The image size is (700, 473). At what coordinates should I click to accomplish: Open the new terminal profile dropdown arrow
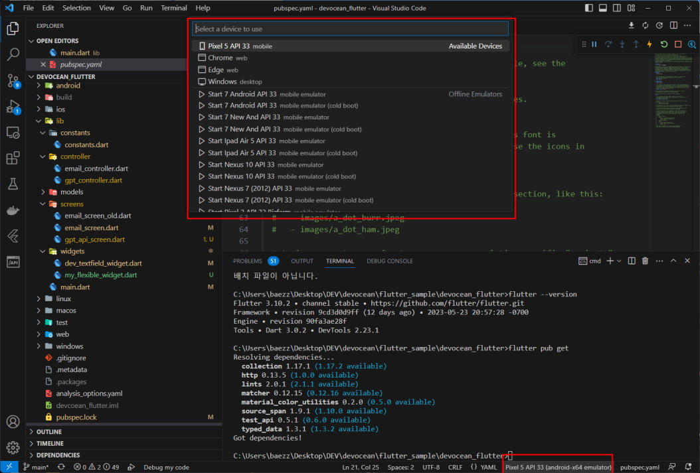[619, 261]
